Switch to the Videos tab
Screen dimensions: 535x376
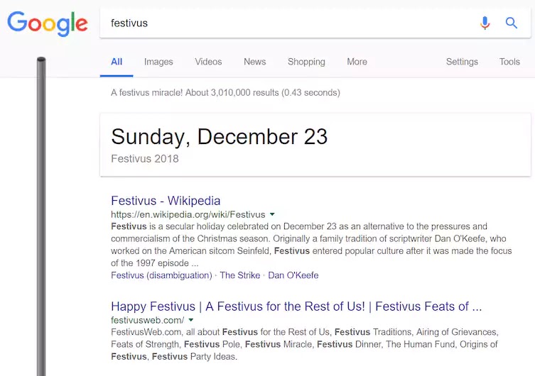pyautogui.click(x=208, y=62)
